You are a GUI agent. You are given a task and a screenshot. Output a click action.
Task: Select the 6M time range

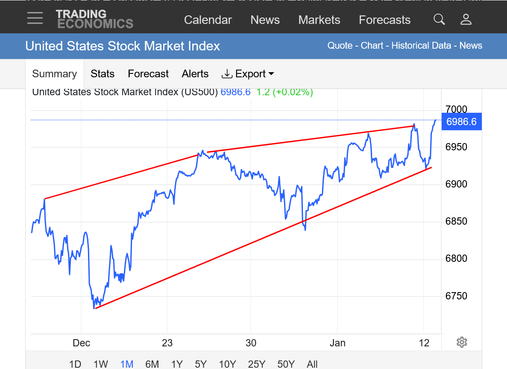point(152,364)
